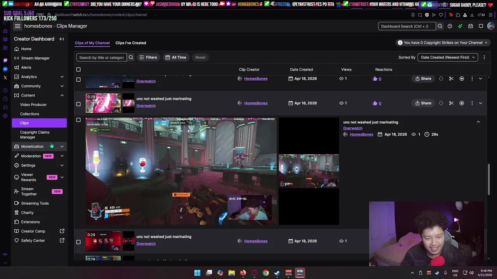
Task: Open Creator Camp external link
Action: [39, 231]
